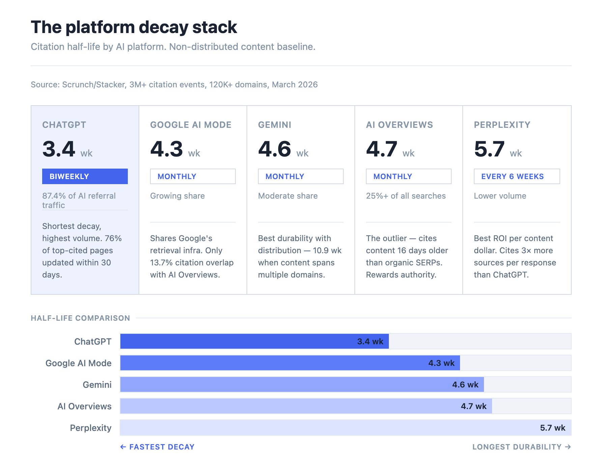This screenshot has width=602, height=465.
Task: Click the MONTHLY badge under Gemini
Action: (301, 176)
